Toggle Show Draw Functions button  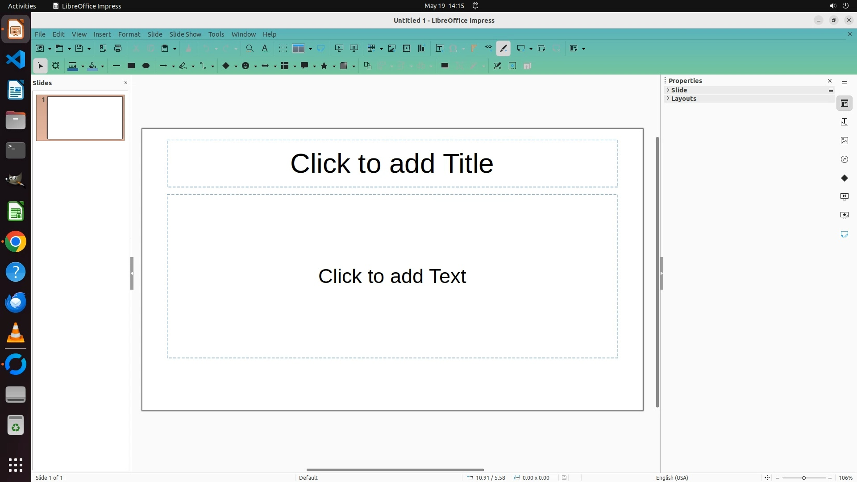click(503, 48)
